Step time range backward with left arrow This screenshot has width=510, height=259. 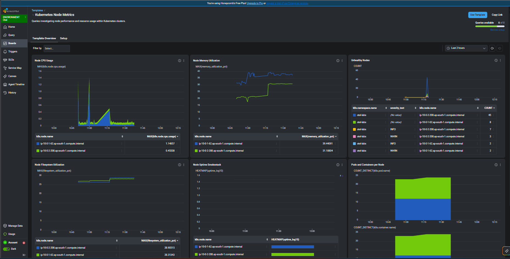click(x=492, y=48)
